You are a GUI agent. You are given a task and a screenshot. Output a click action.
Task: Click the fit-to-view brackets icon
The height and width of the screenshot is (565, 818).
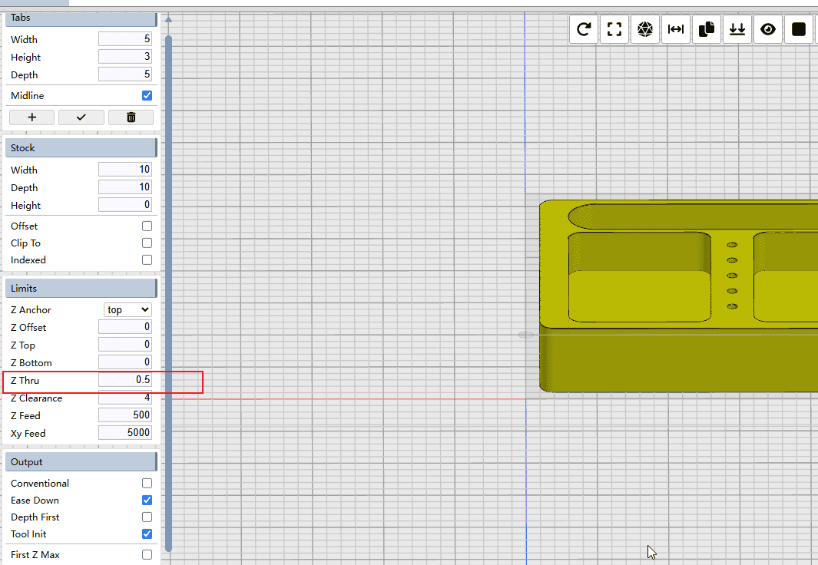[x=614, y=30]
